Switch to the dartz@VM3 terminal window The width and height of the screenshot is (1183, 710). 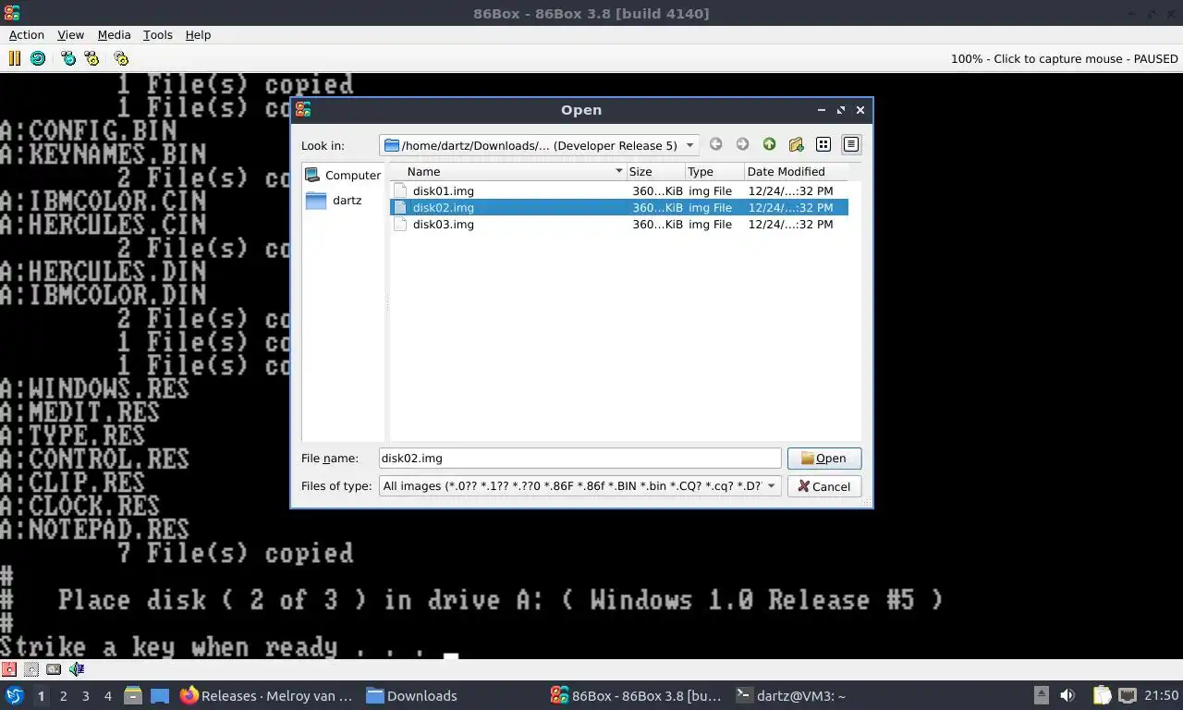[791, 696]
